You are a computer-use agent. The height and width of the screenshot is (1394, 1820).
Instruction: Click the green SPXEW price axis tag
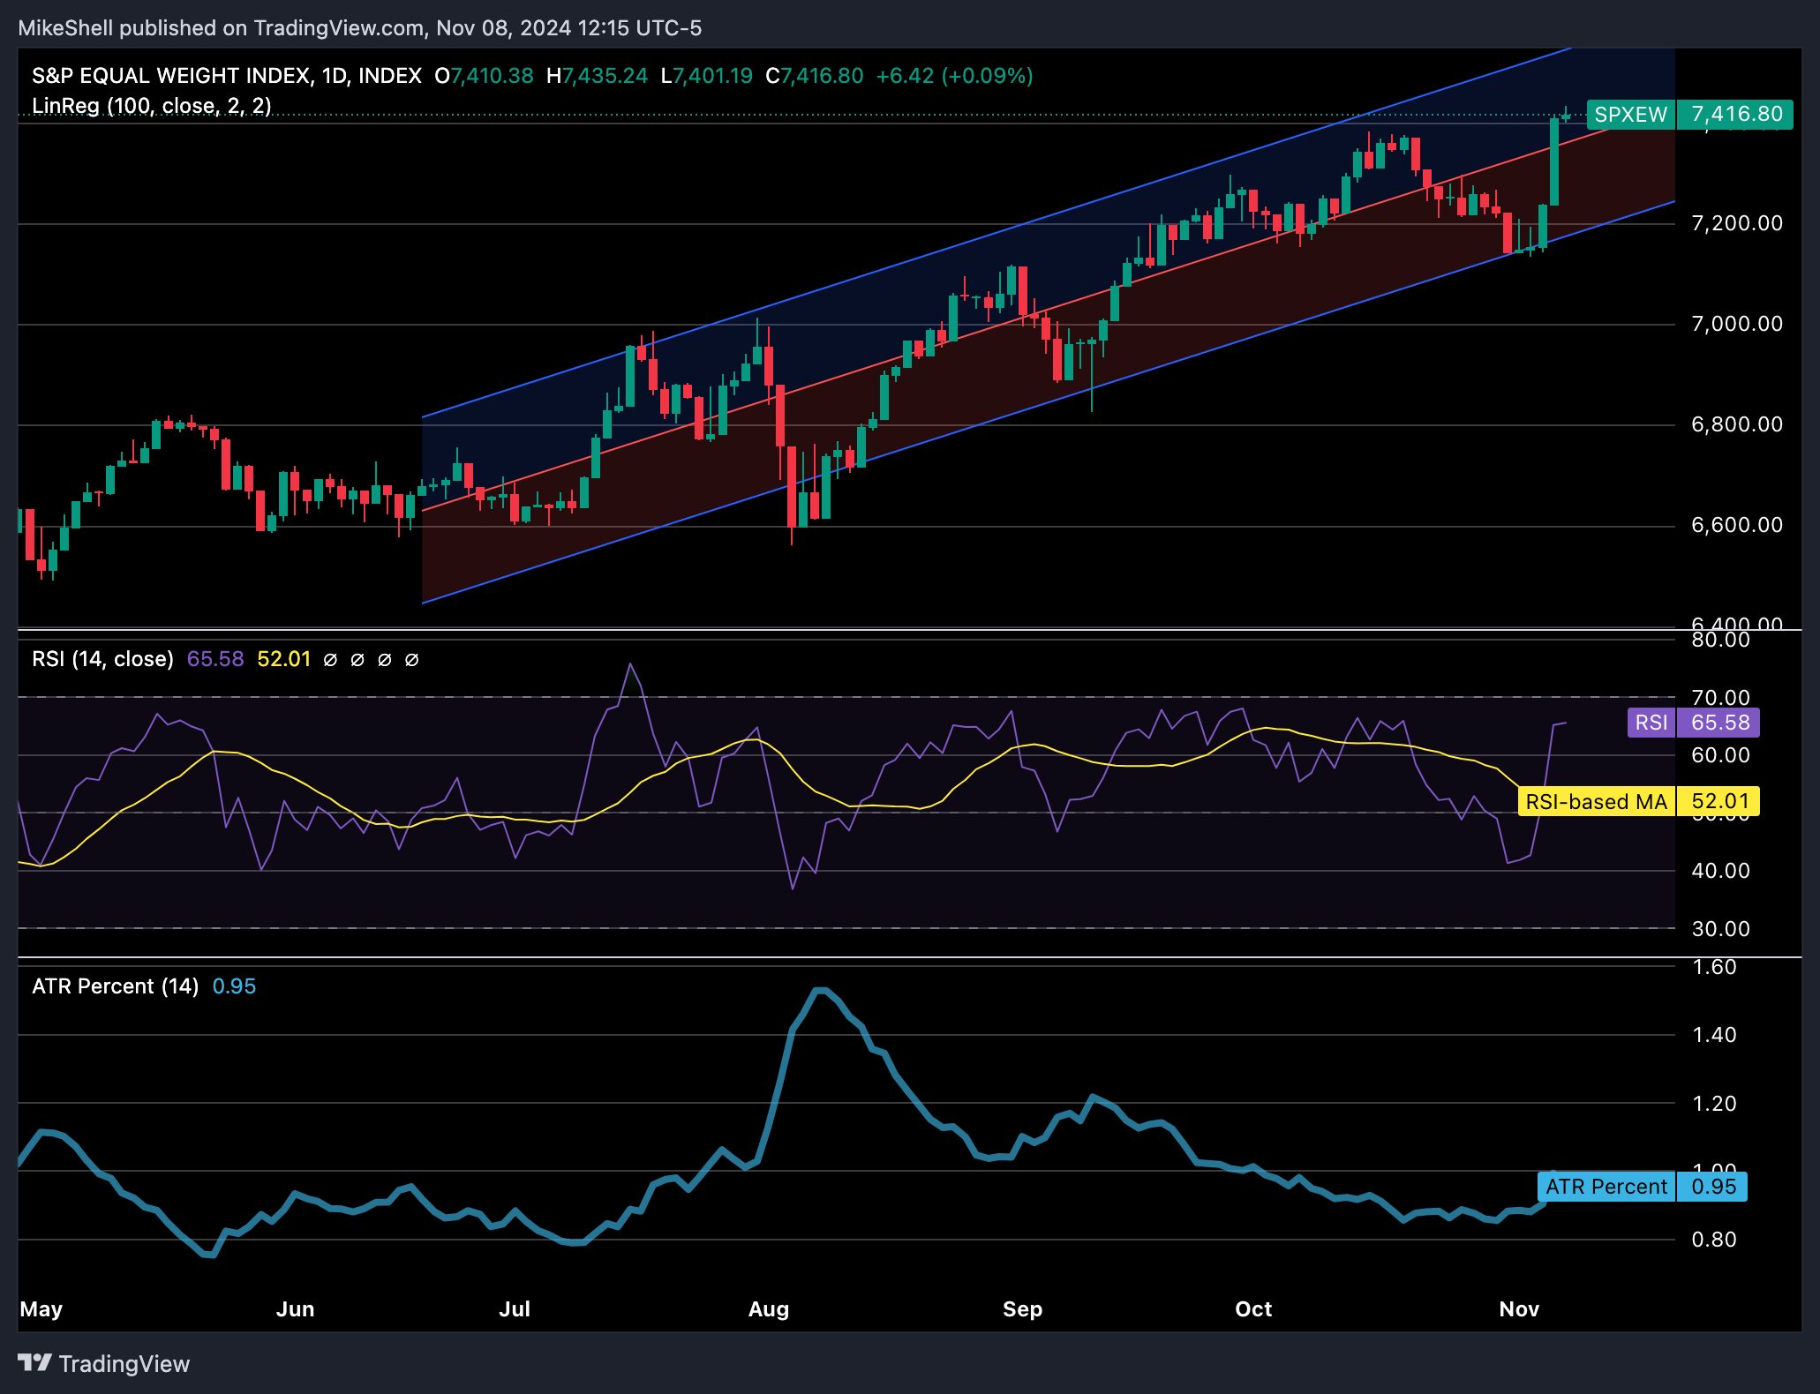[x=1630, y=115]
